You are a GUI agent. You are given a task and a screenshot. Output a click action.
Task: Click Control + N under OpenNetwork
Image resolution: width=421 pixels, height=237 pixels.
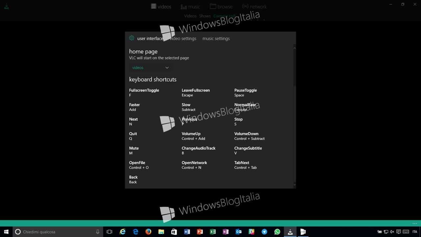(191, 168)
